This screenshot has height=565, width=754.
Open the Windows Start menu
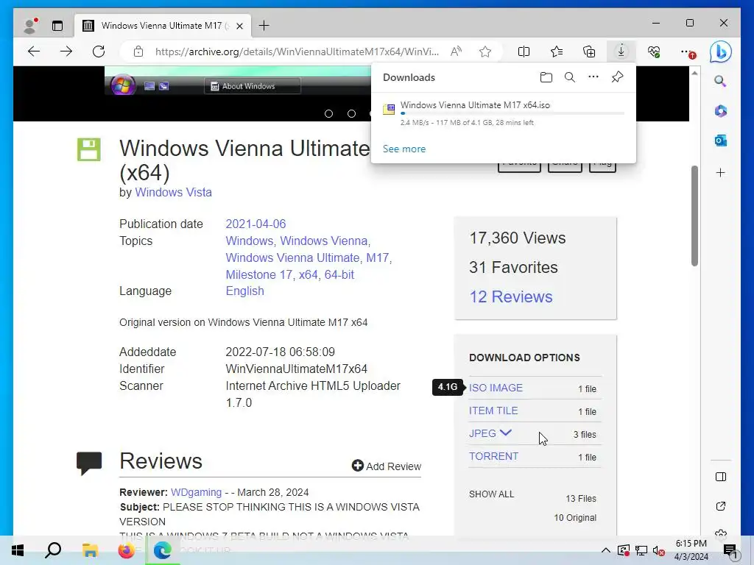click(x=18, y=550)
